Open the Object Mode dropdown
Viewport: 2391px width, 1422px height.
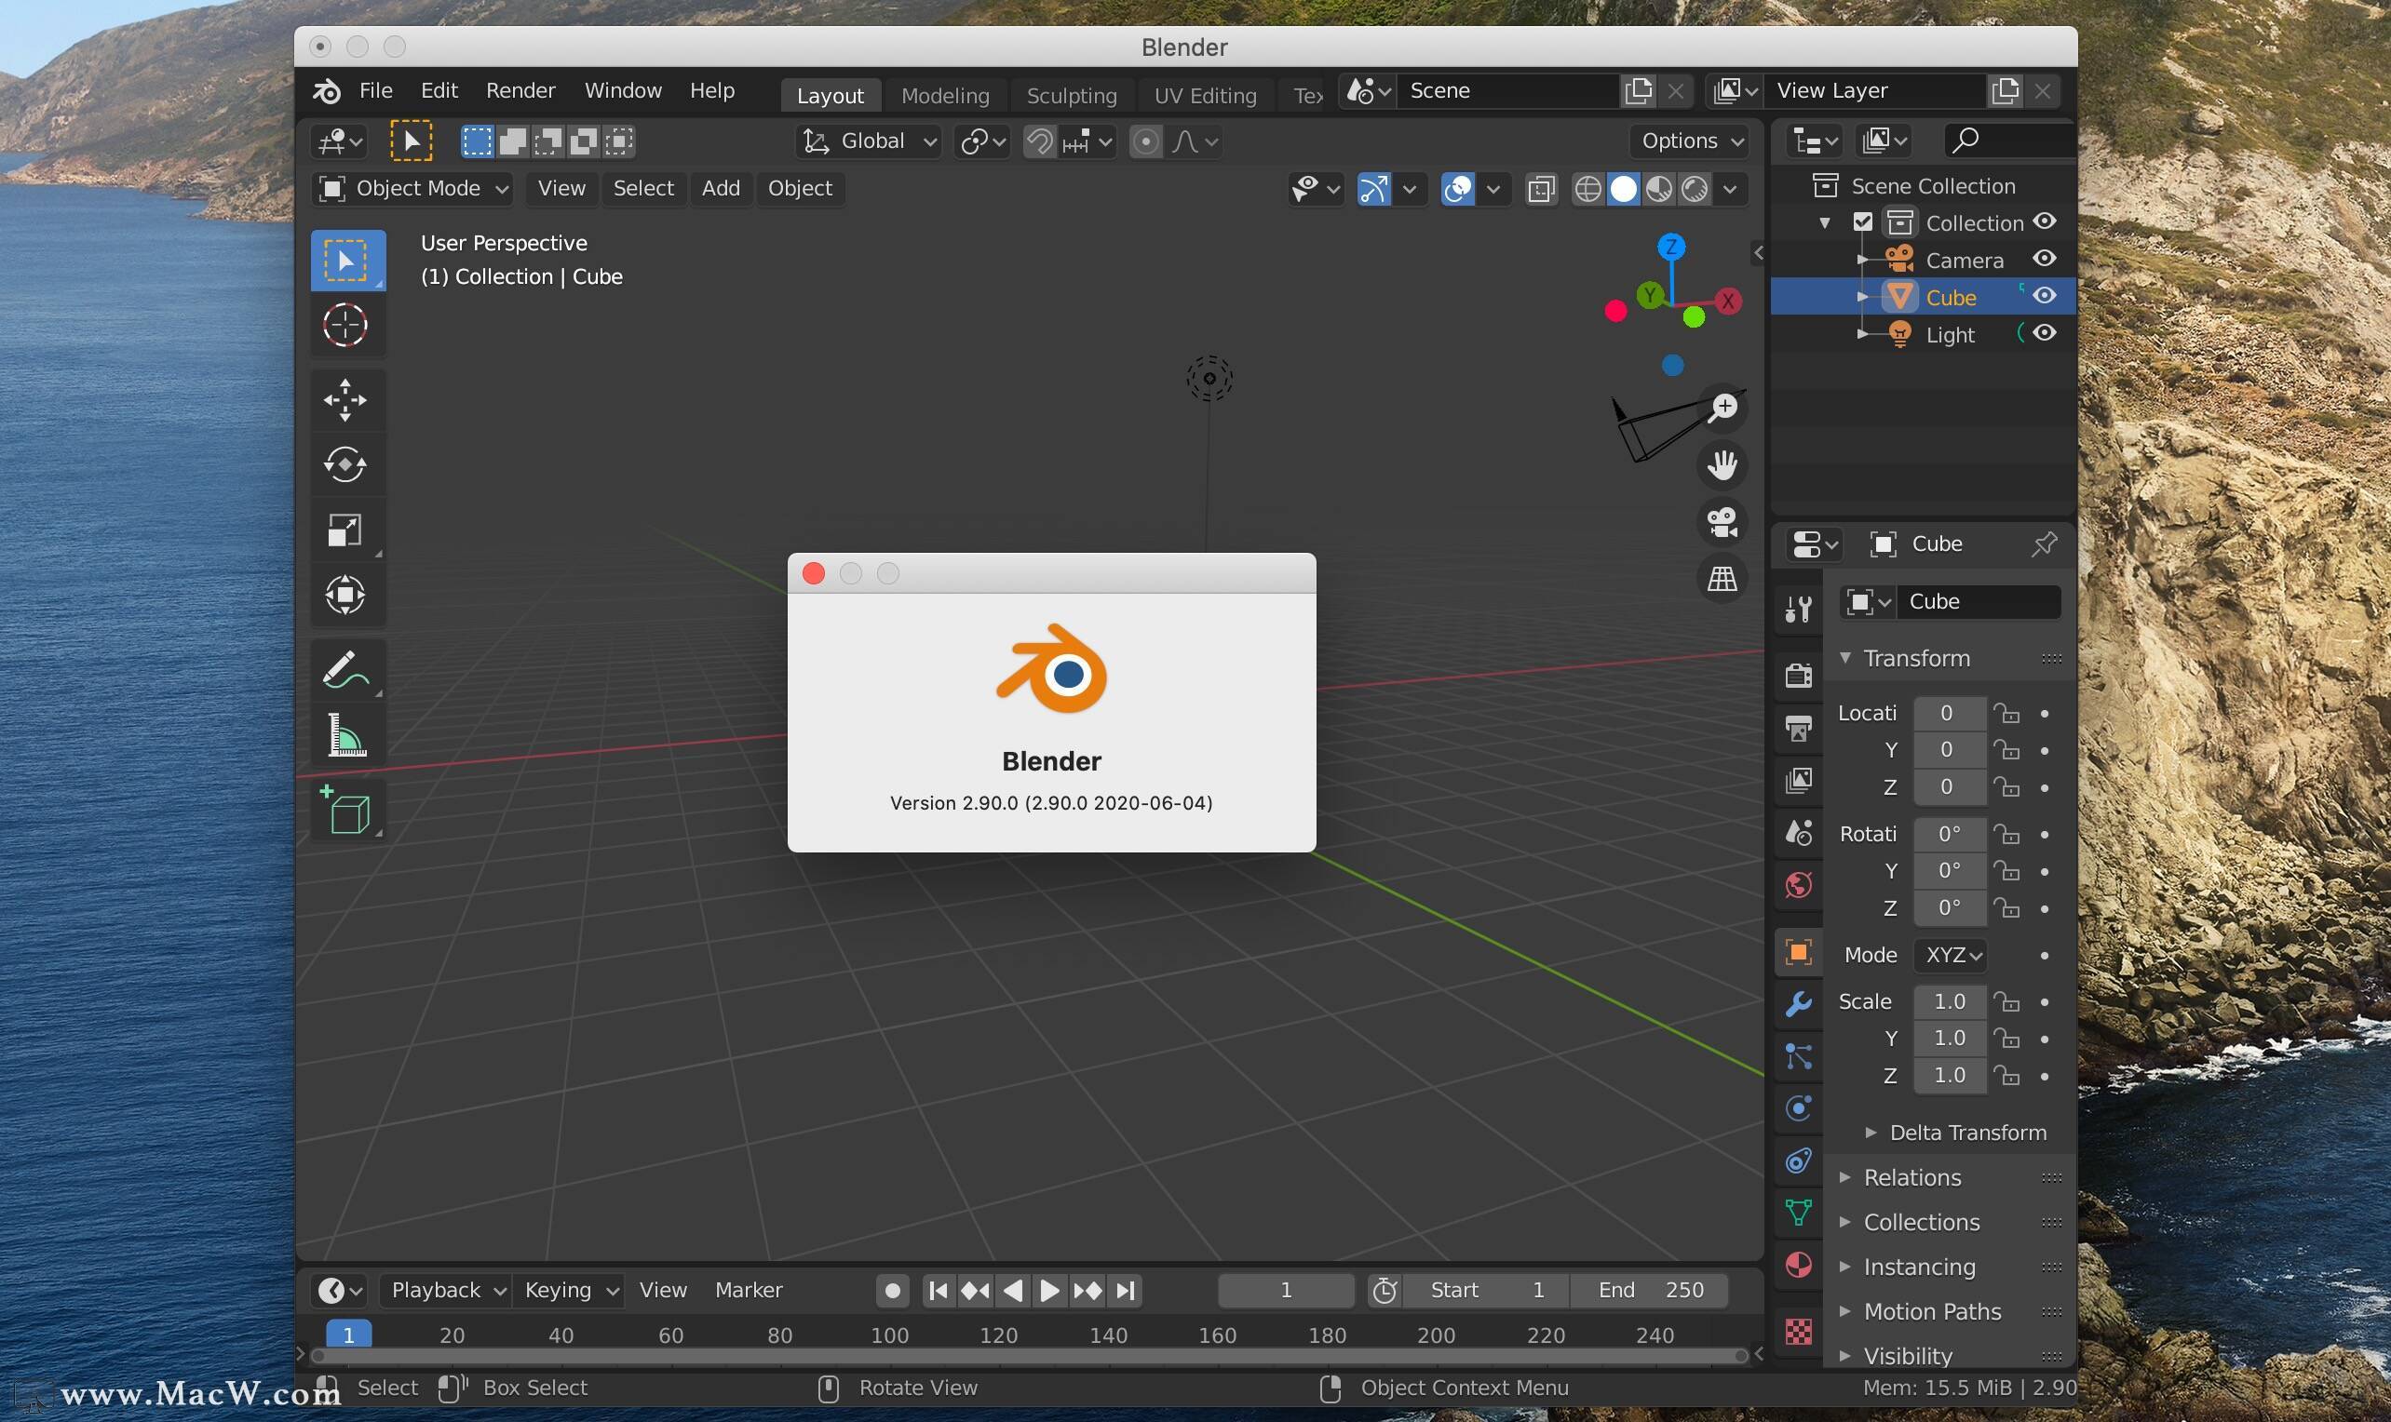(x=412, y=189)
